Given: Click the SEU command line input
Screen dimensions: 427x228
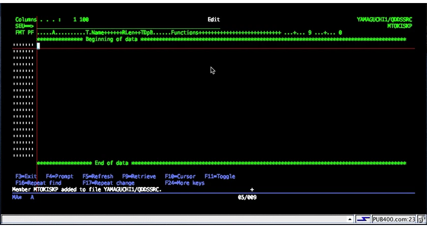Looking at the screenshot, I should 128,26.
